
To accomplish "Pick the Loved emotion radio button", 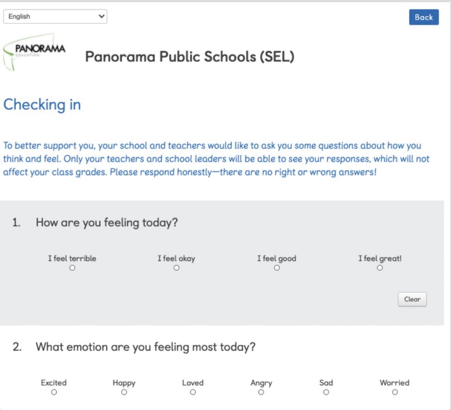I will coord(193,392).
